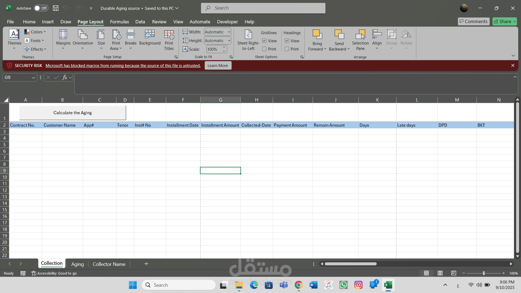Open the Orientation options

coord(83,40)
